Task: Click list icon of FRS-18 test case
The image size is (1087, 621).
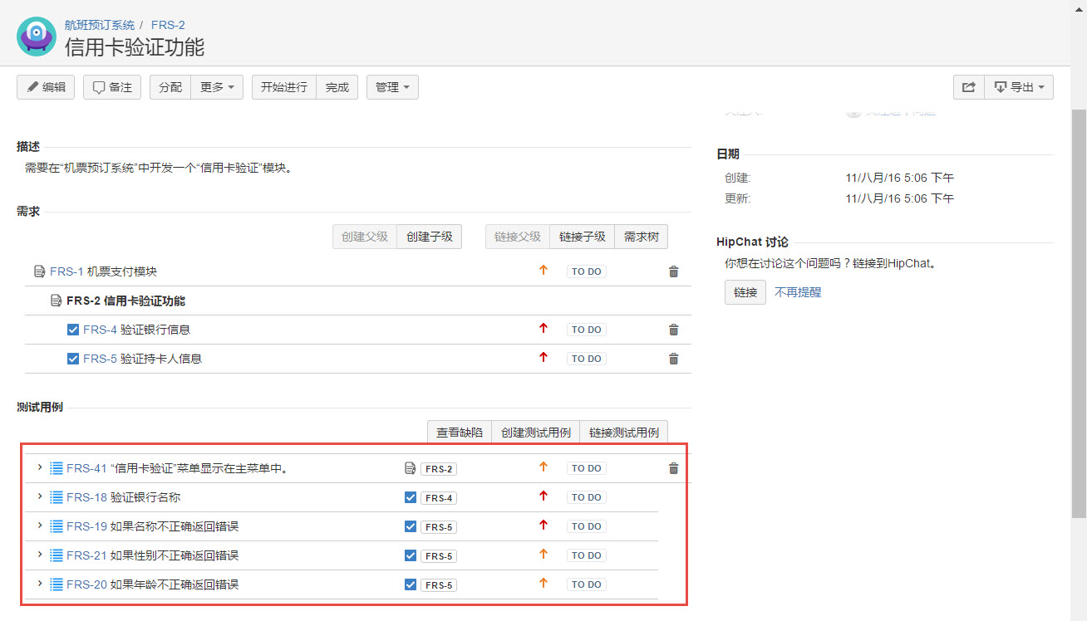Action: (57, 497)
